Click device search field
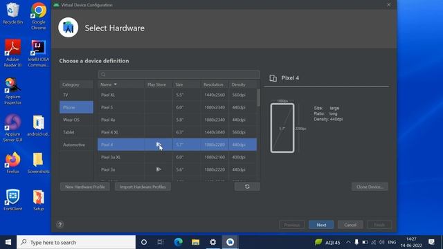The height and width of the screenshot is (249, 443). coord(179,74)
